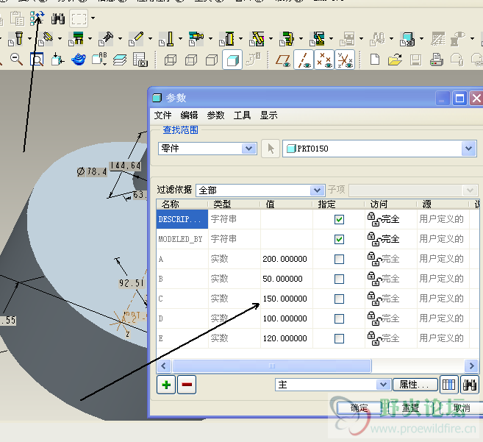483x442 pixels.
Task: Click the table's right scroll arrow
Action: 471,366
